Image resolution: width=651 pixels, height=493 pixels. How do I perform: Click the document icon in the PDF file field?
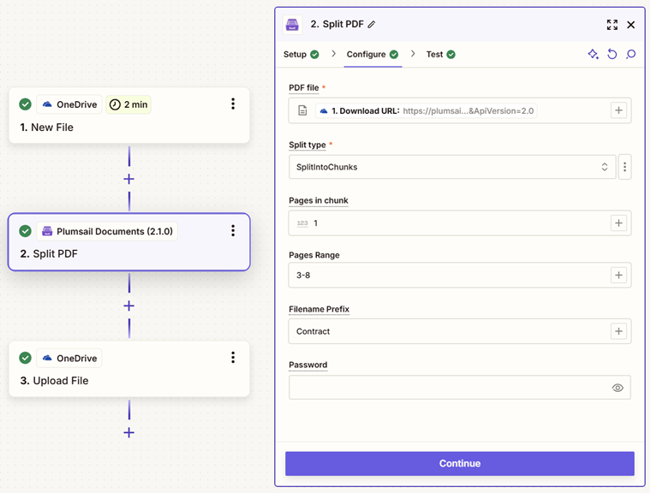[302, 110]
